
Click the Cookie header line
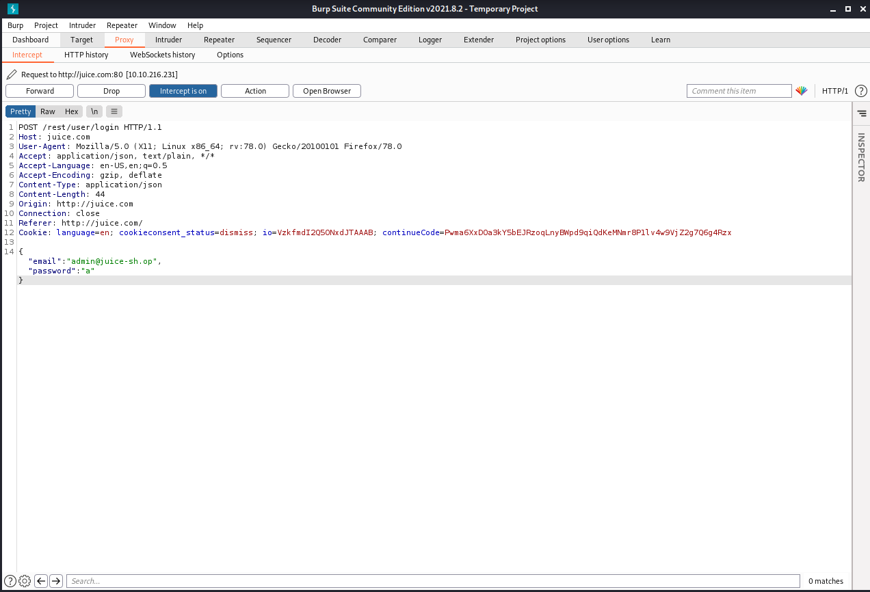pyautogui.click(x=375, y=232)
